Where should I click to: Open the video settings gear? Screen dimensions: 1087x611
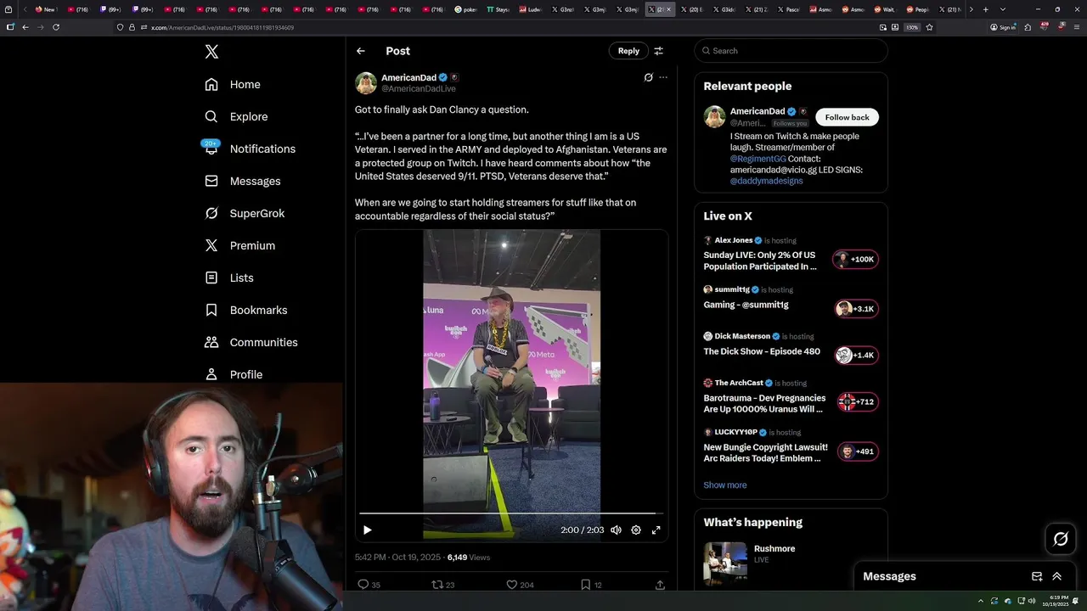(x=636, y=530)
